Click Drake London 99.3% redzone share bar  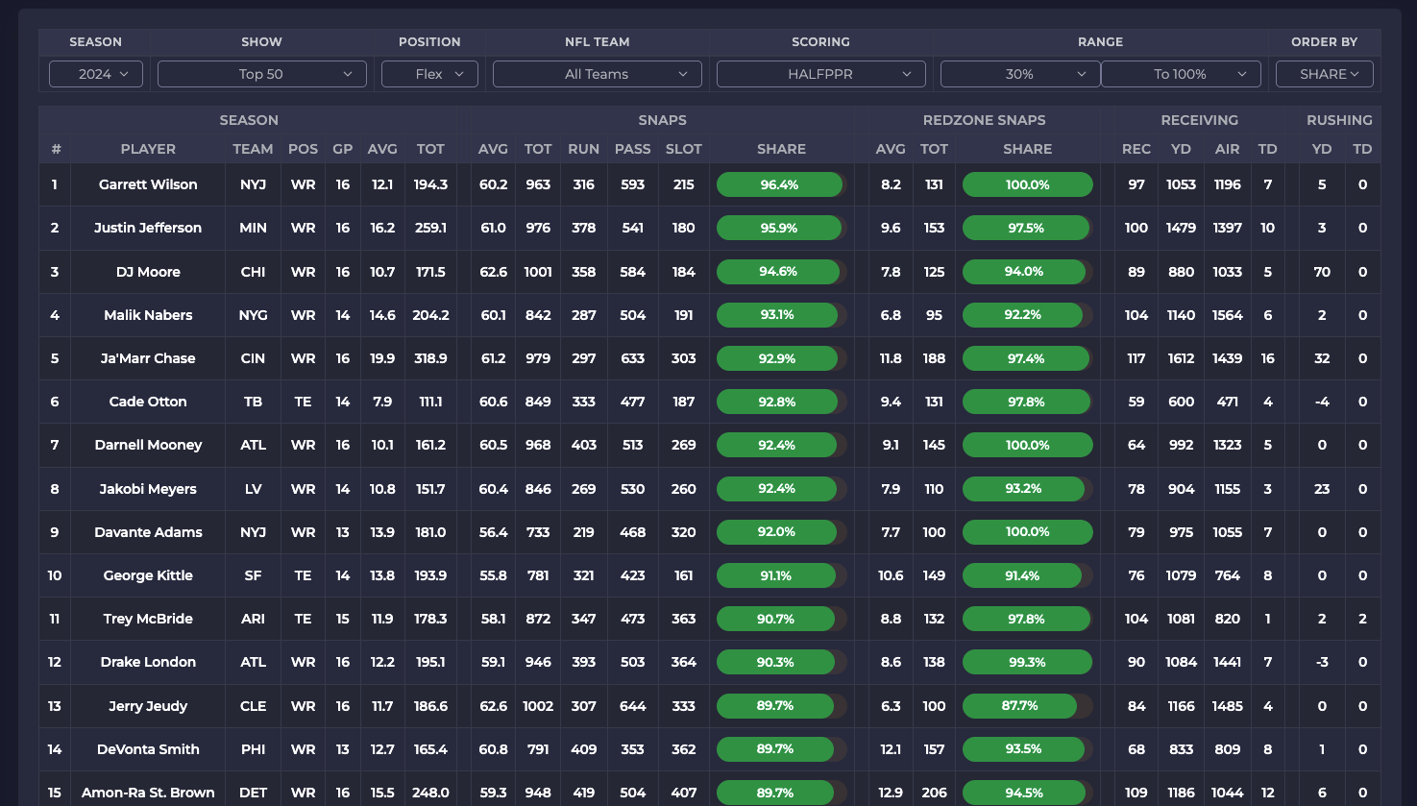coord(1027,662)
